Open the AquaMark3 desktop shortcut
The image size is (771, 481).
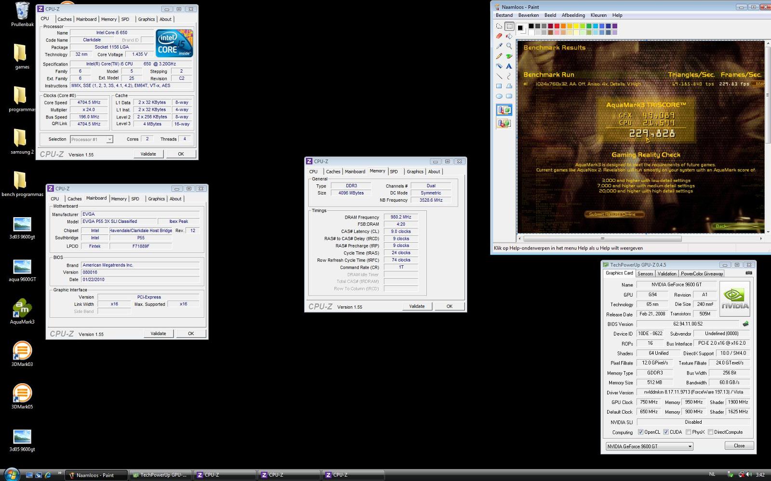coord(22,311)
